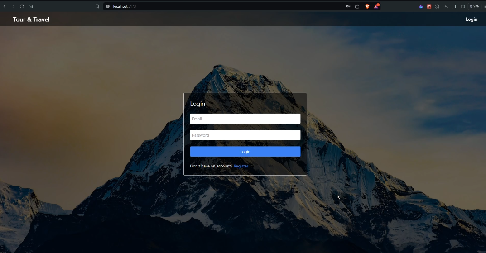The width and height of the screenshot is (486, 253).
Task: View site information icon in address bar
Action: click(108, 6)
